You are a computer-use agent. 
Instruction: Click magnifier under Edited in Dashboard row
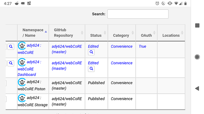(91, 69)
